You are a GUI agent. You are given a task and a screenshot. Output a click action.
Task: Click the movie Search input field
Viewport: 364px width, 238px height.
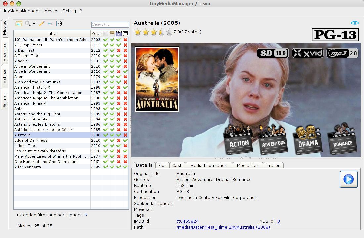(110, 24)
